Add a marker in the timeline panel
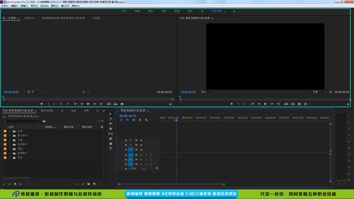The image size is (354, 199). click(x=140, y=120)
